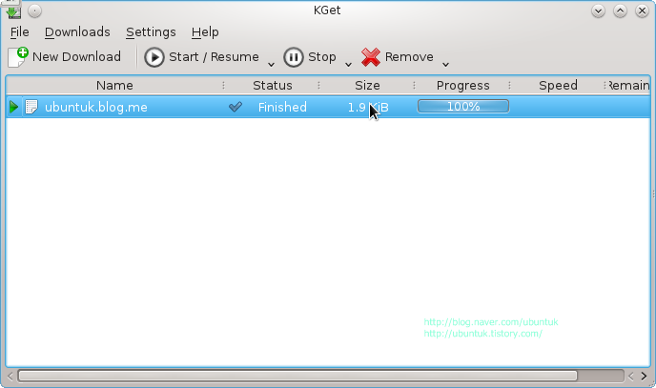Select the ubuntuk.blog.me download name
The height and width of the screenshot is (388, 656).
95,107
